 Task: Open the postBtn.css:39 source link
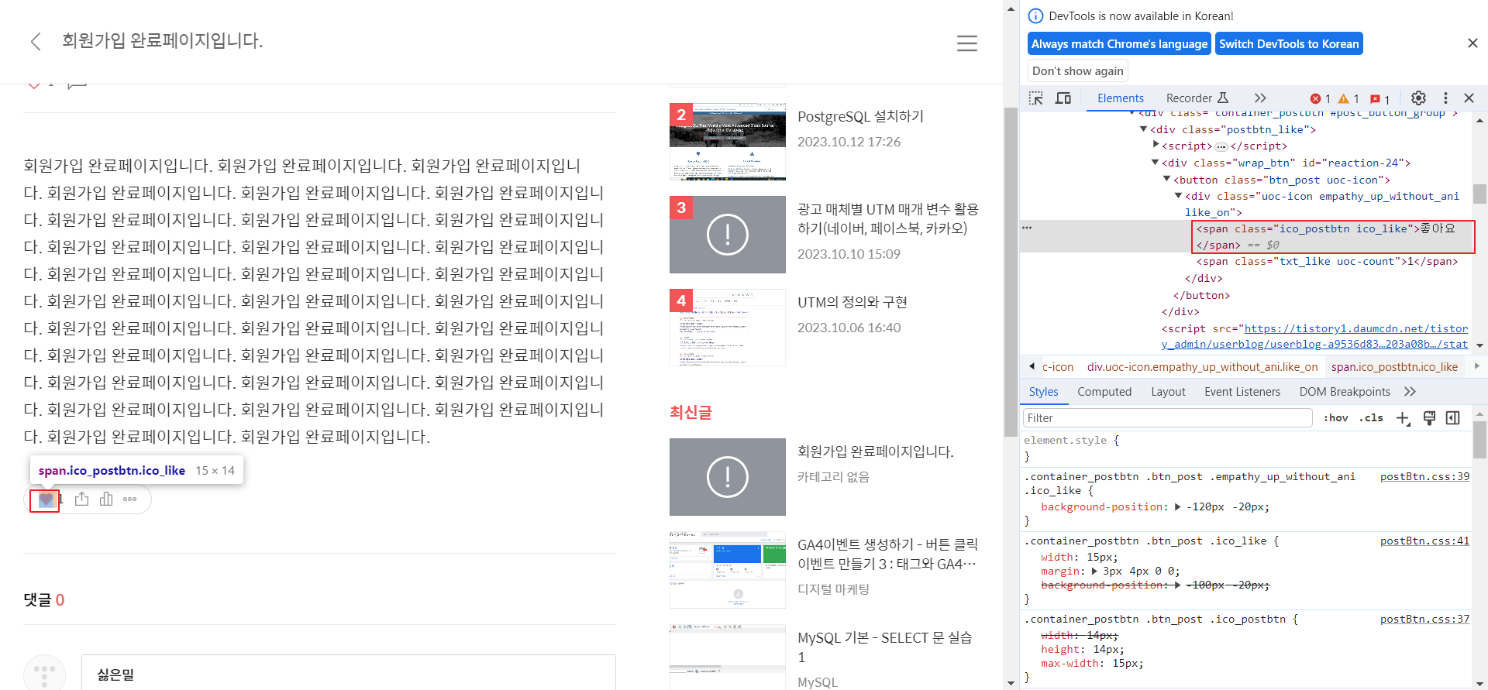[1424, 477]
